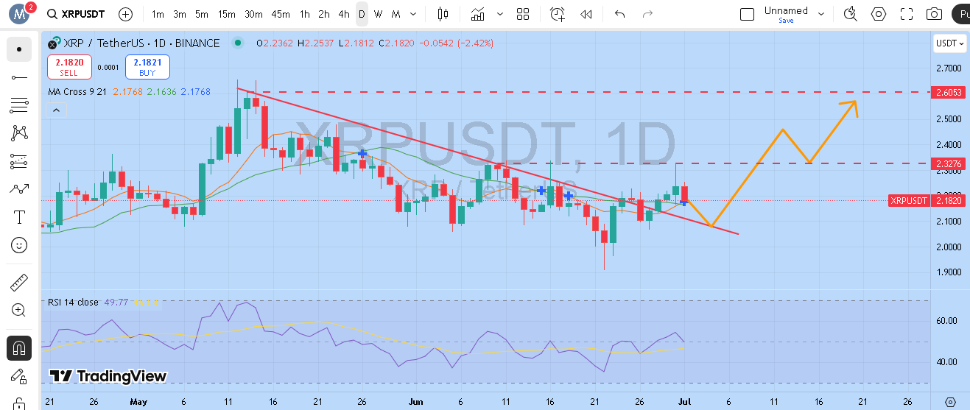Toggle magnet mode
This screenshot has width=970, height=410.
click(19, 348)
